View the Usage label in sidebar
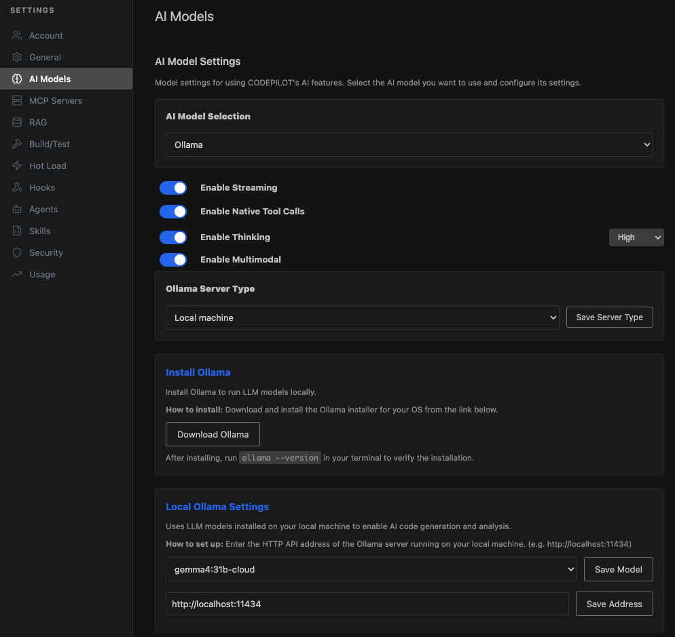The image size is (675, 637). [42, 275]
